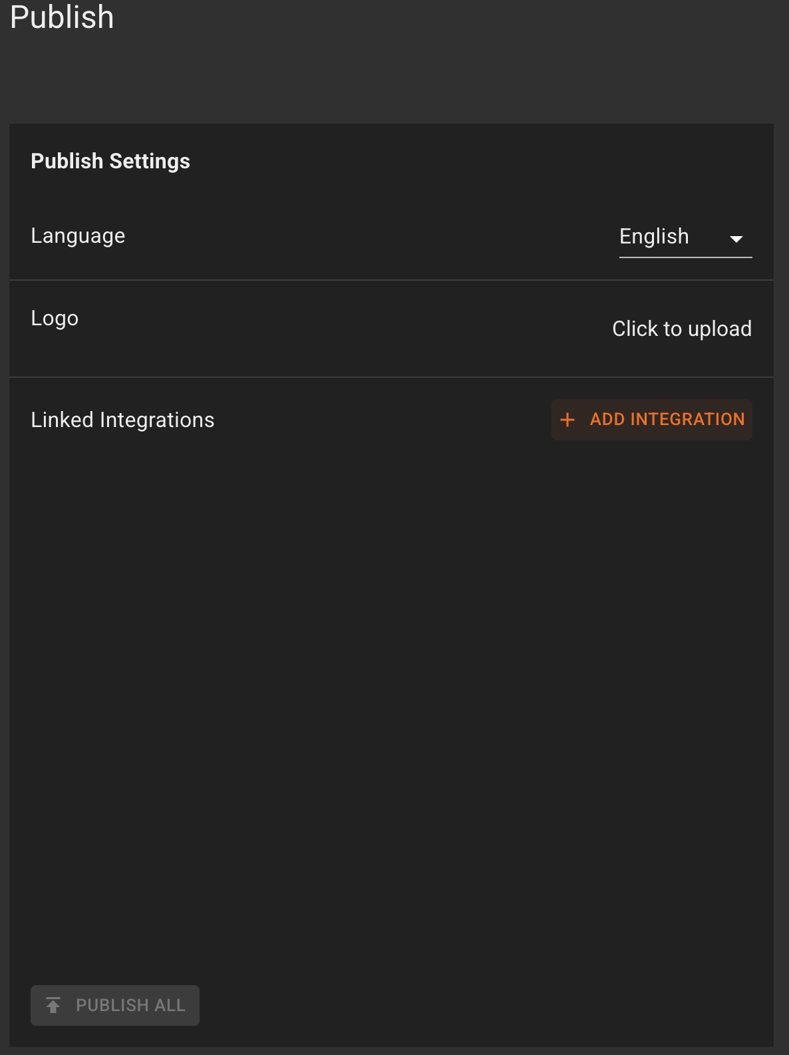
Task: Upload a logo via the Click to upload link
Action: click(682, 329)
